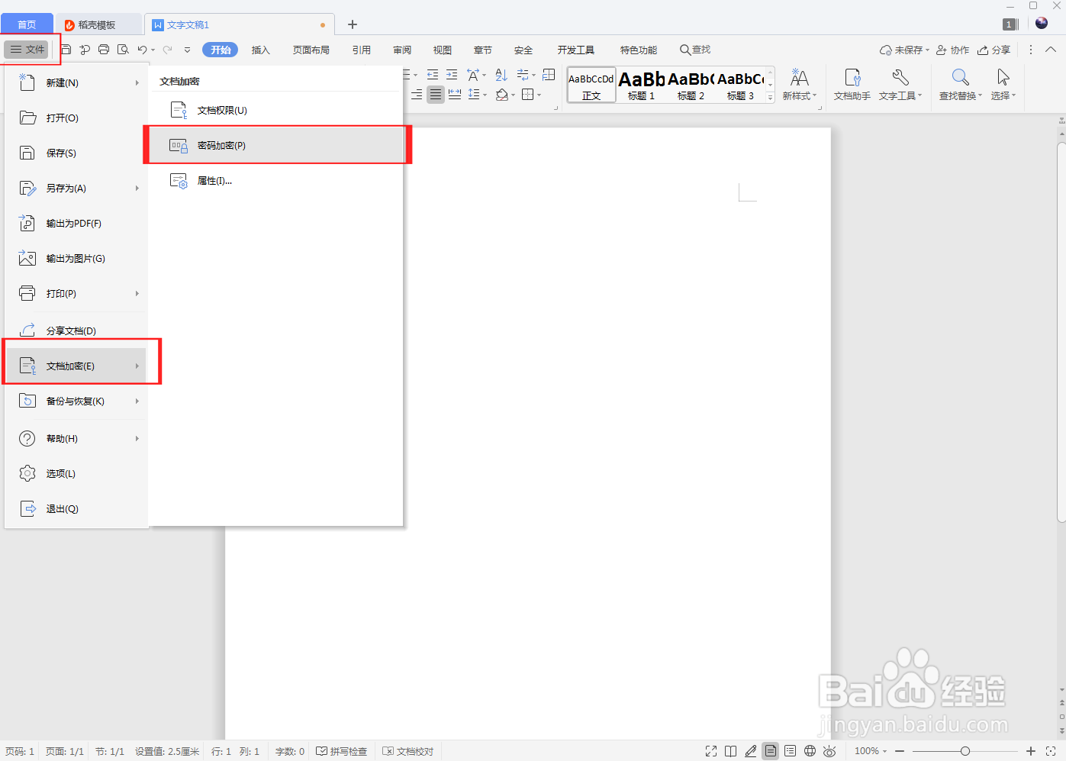
Task: Choose 退出(Q) to exit
Action: tap(76, 508)
